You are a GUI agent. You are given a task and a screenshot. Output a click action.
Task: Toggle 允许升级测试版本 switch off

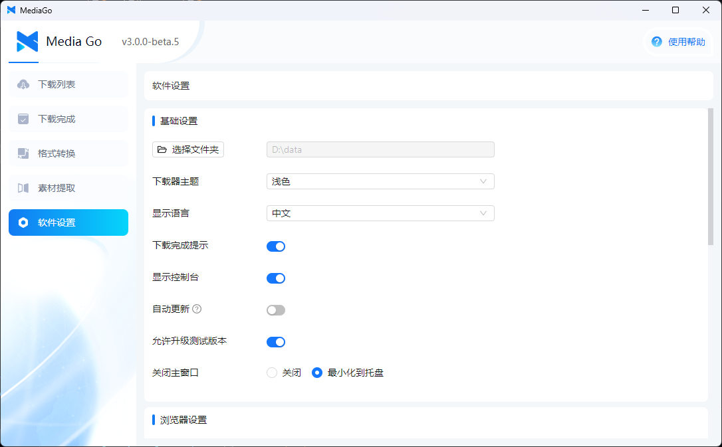tap(276, 342)
